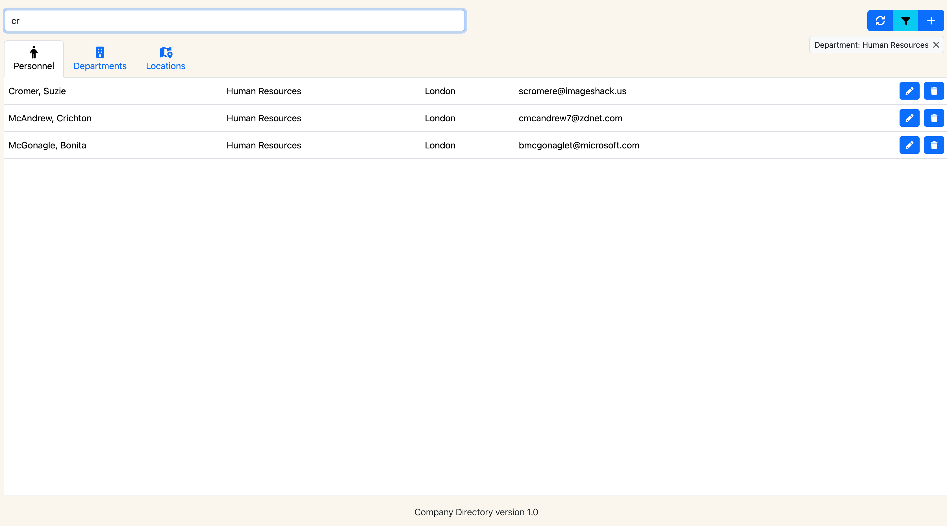
Task: Edit the record for McGonagle, Bonita
Action: click(x=909, y=145)
